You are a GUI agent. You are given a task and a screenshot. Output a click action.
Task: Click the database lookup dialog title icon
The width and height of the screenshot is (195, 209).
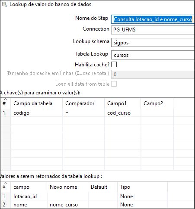4,4
